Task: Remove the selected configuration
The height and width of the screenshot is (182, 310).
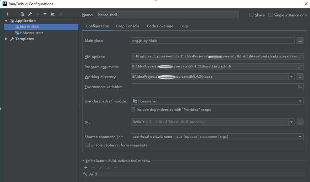Action: (15, 14)
